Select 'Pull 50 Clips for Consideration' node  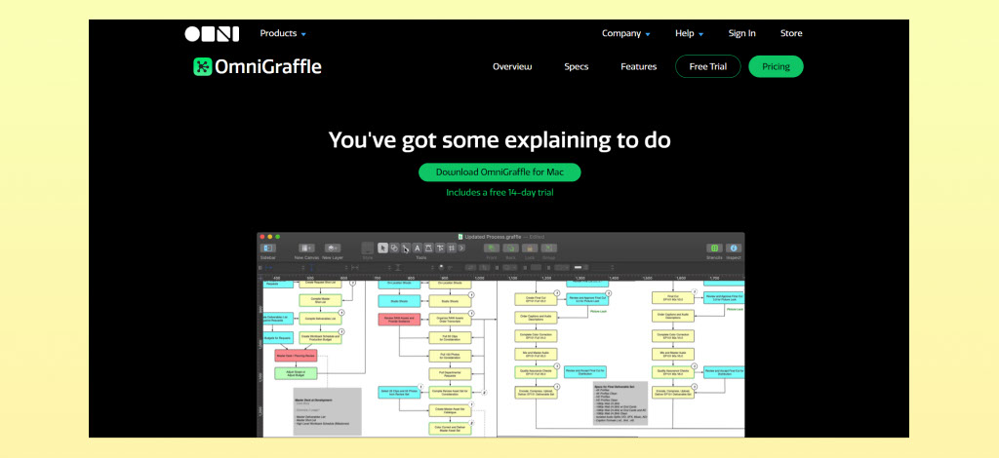450,338
